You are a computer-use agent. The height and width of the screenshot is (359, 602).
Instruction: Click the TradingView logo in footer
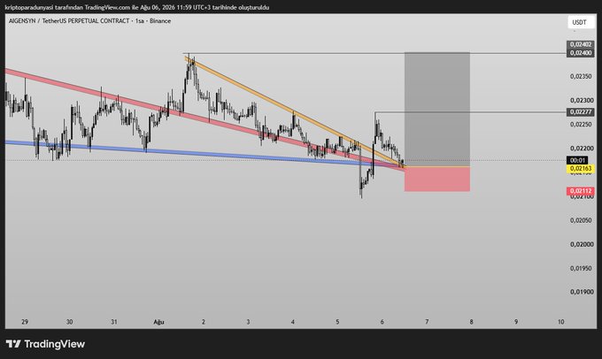pyautogui.click(x=45, y=344)
